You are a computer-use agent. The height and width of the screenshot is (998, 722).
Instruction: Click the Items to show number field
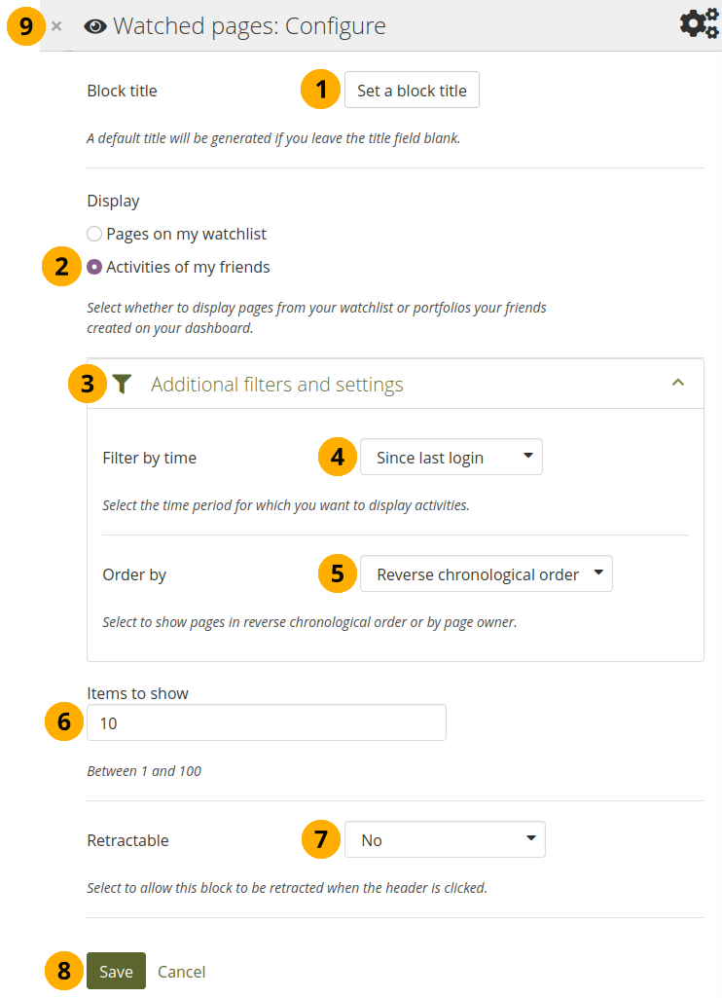(266, 723)
